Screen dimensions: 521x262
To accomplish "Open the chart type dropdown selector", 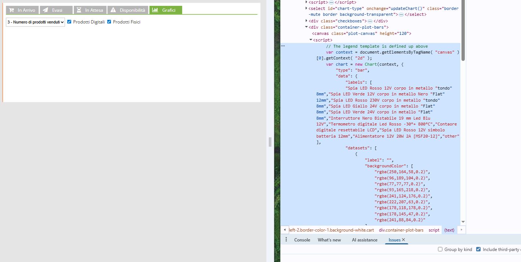I will tap(35, 22).
